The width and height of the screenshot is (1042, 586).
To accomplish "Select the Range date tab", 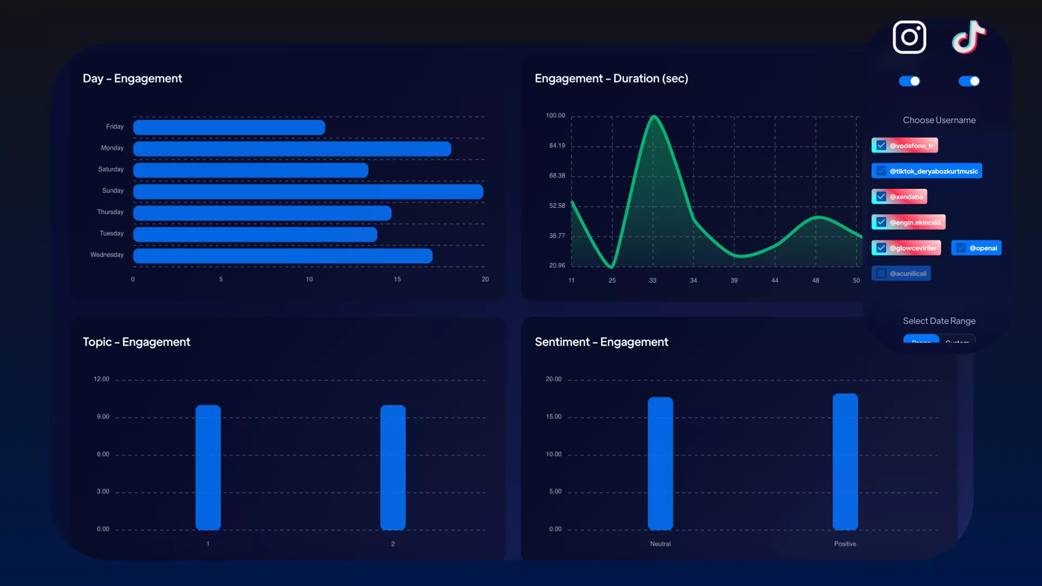I will click(921, 340).
